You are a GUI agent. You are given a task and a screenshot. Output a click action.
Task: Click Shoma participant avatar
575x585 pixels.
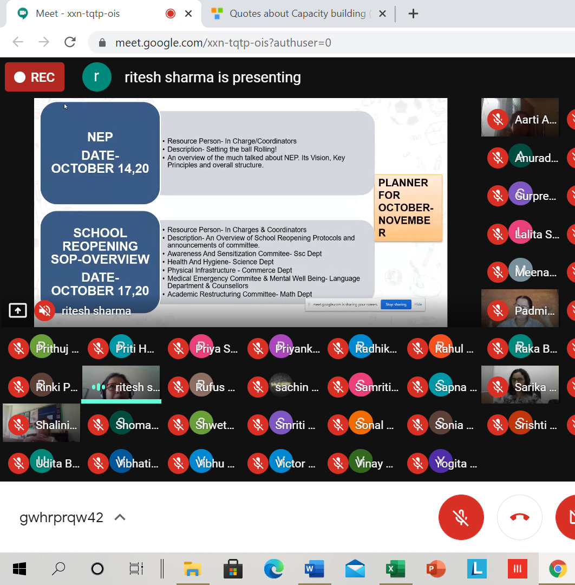pos(122,422)
